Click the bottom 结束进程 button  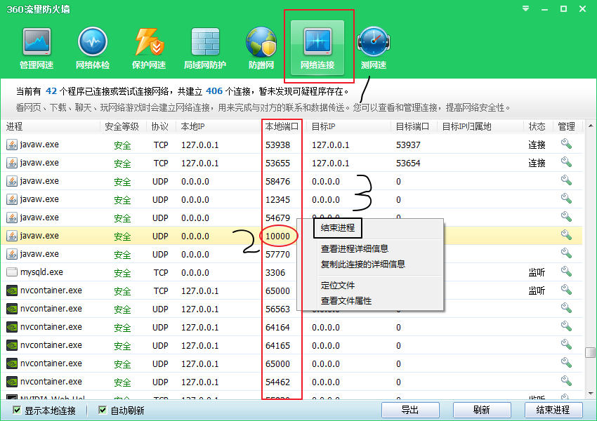(x=553, y=410)
